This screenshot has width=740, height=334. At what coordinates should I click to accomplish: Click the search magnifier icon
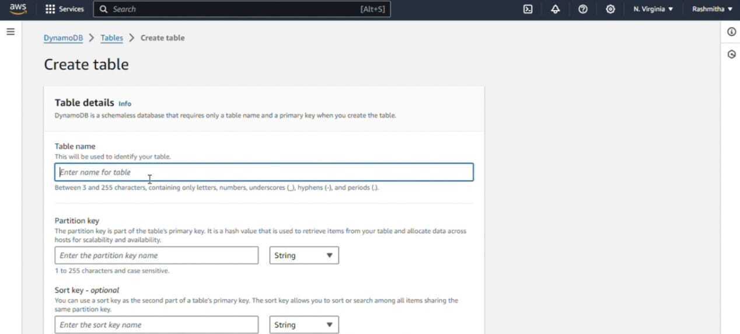104,9
